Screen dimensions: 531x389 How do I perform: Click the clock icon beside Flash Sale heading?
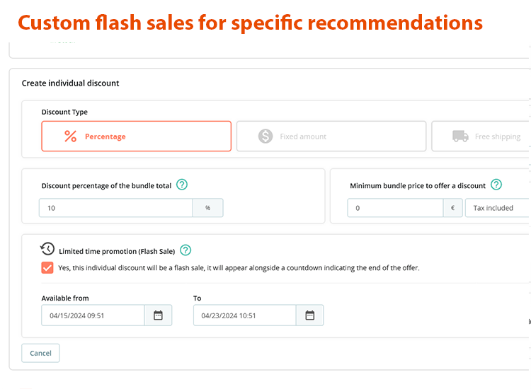pos(47,249)
